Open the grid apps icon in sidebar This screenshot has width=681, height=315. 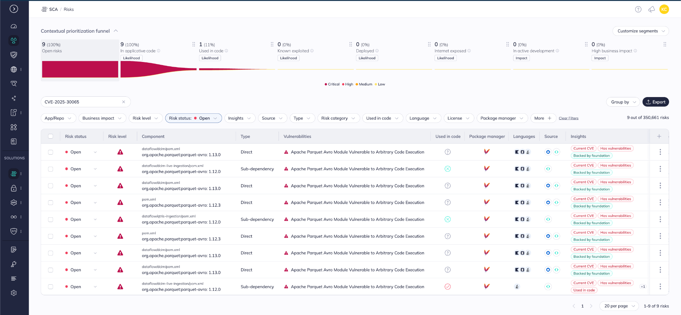coord(14,127)
